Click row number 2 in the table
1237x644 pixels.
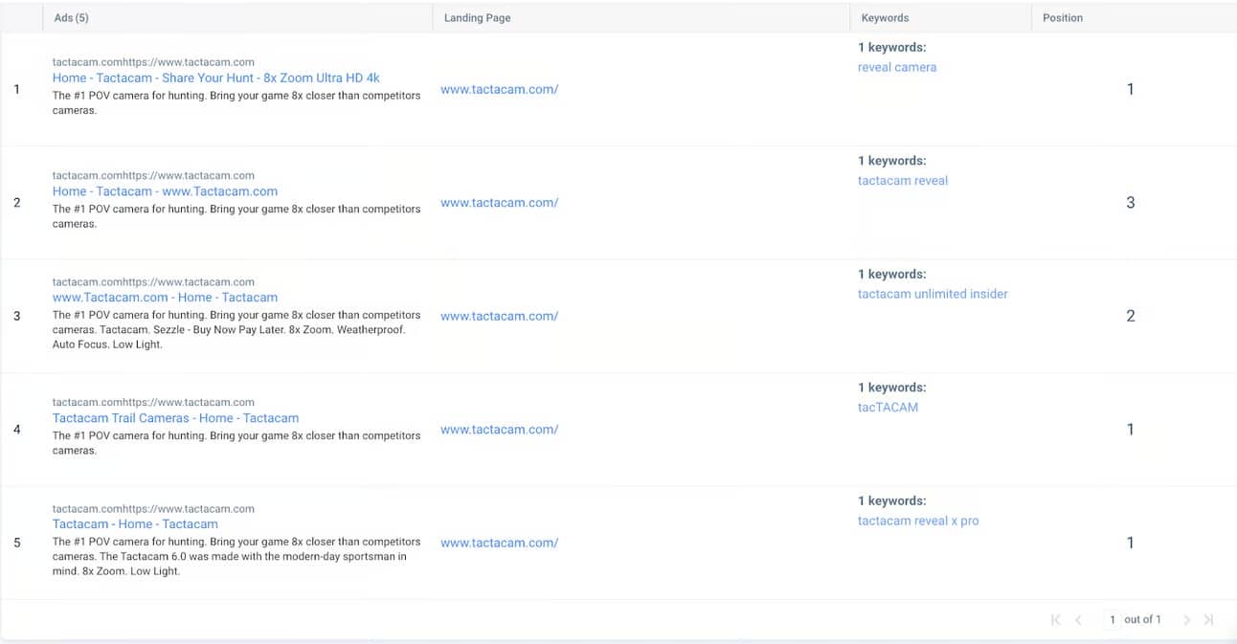pos(16,203)
